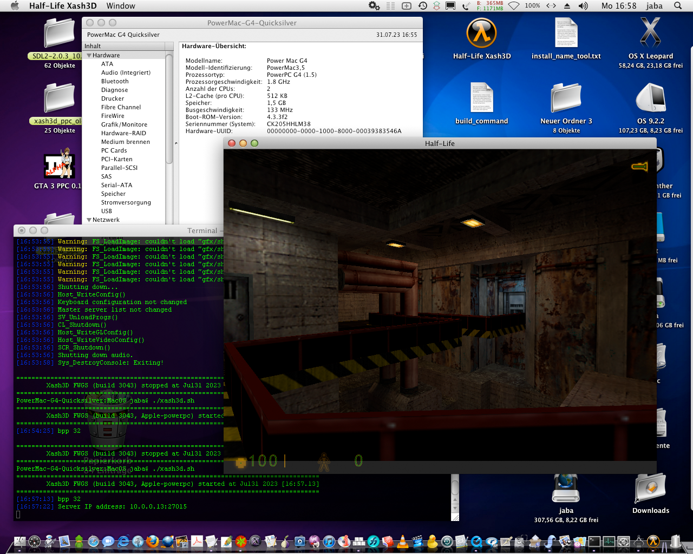Image resolution: width=693 pixels, height=554 pixels.
Task: Open Spotlight search in menu bar
Action: [x=678, y=5]
